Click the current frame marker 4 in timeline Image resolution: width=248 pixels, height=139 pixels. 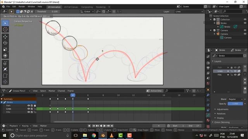click(x=73, y=95)
